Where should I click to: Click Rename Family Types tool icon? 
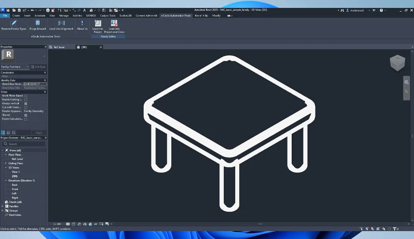tap(14, 23)
